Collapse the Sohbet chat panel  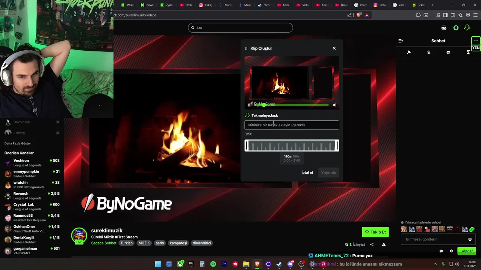(401, 41)
